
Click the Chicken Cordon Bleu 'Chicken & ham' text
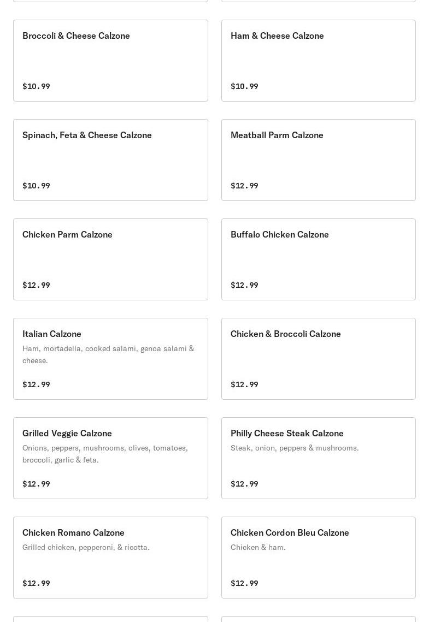coord(257,547)
